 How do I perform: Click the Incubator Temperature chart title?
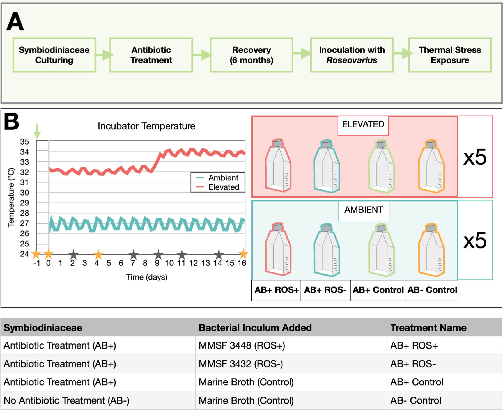146,126
